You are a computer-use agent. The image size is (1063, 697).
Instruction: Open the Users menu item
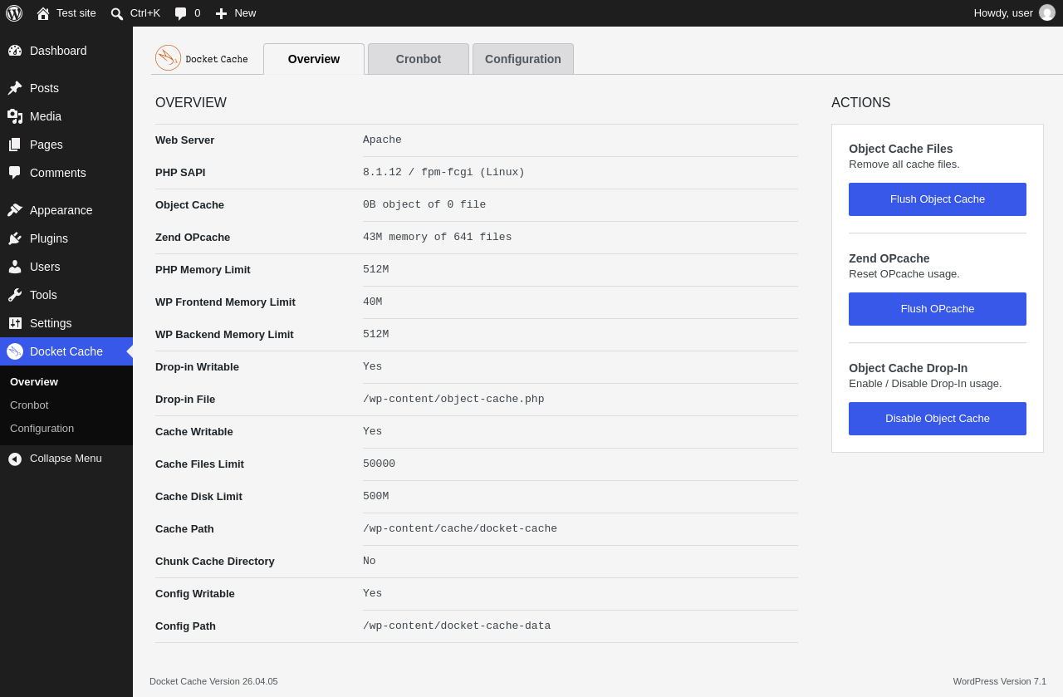pyautogui.click(x=45, y=267)
